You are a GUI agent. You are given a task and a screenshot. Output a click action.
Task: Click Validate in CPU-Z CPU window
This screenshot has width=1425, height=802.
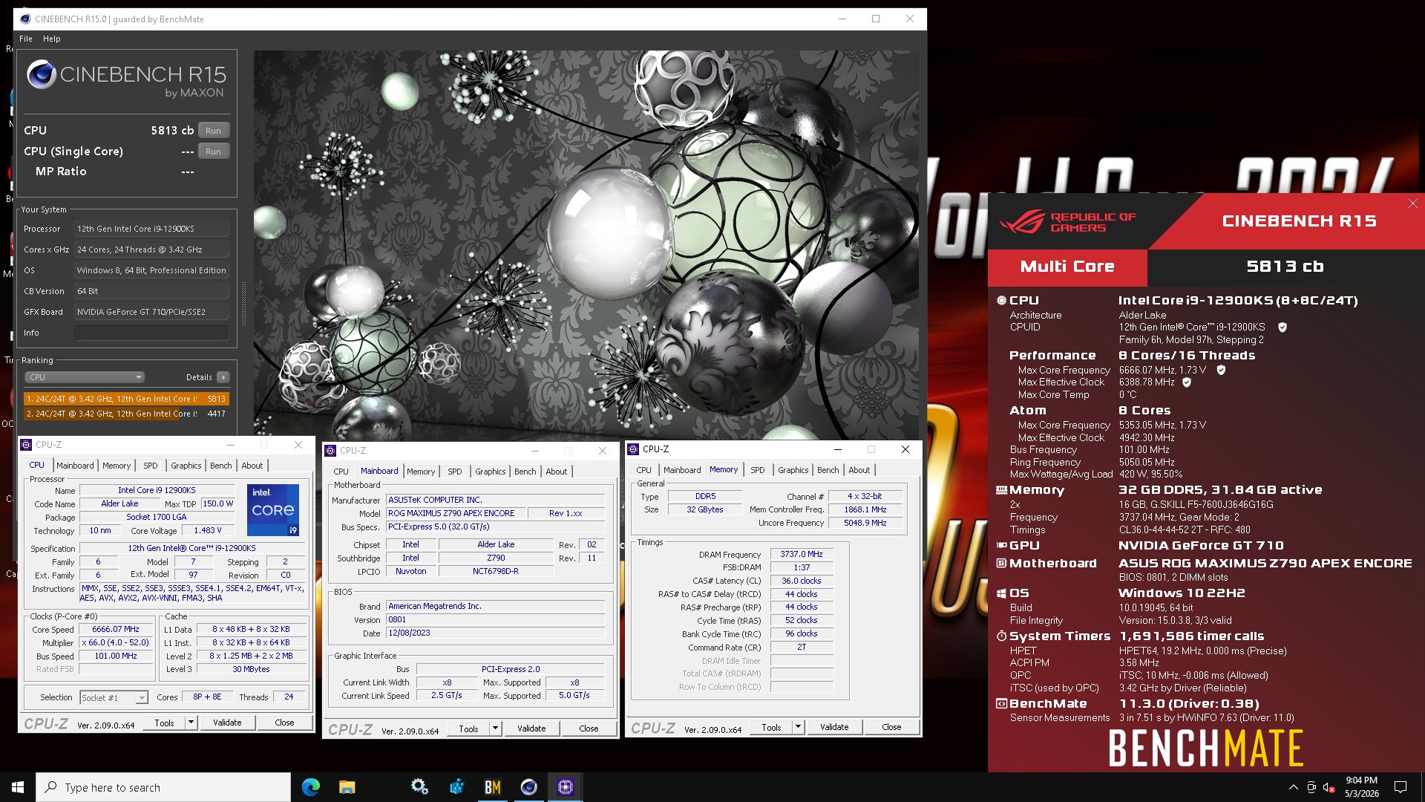pyautogui.click(x=227, y=723)
